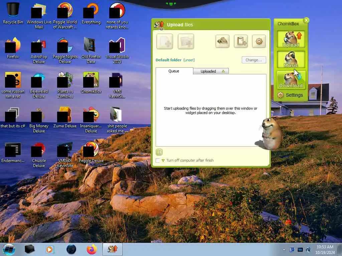342x256 pixels.
Task: Select the VM0b0t KevinSite desktop icon
Action: tap(65, 155)
